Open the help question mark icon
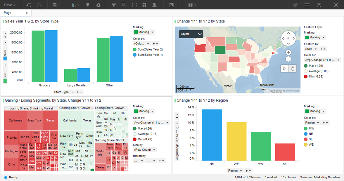This screenshot has height=181, width=344. pos(319,5)
